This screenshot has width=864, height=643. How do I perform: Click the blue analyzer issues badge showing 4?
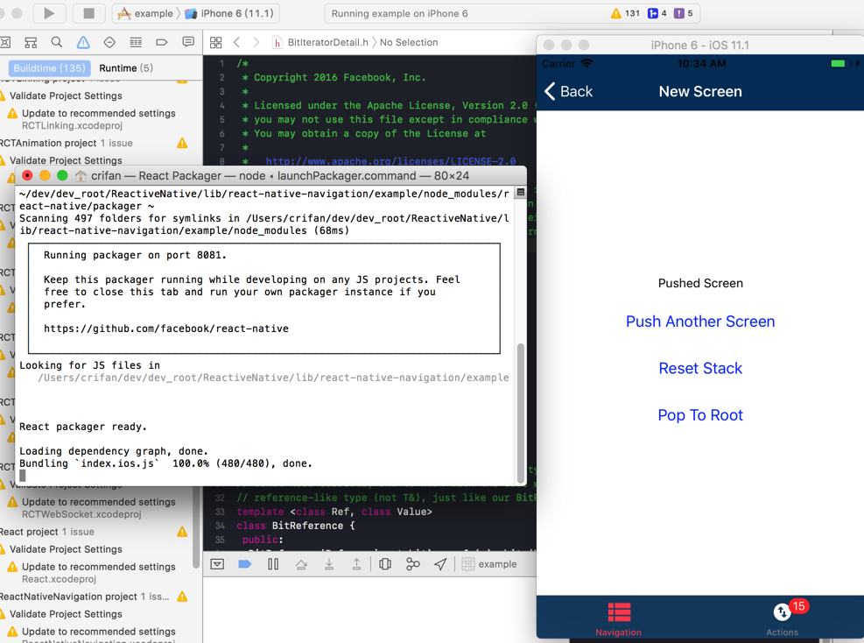click(x=657, y=13)
